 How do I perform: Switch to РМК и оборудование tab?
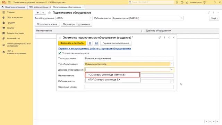tap(39, 7)
